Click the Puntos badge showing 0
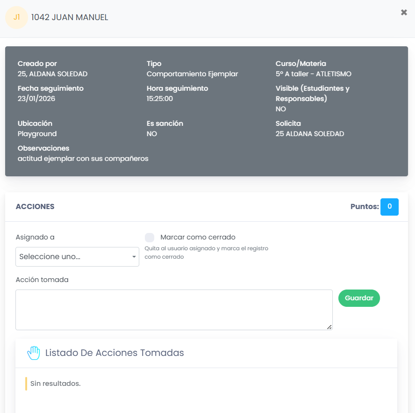 point(389,207)
